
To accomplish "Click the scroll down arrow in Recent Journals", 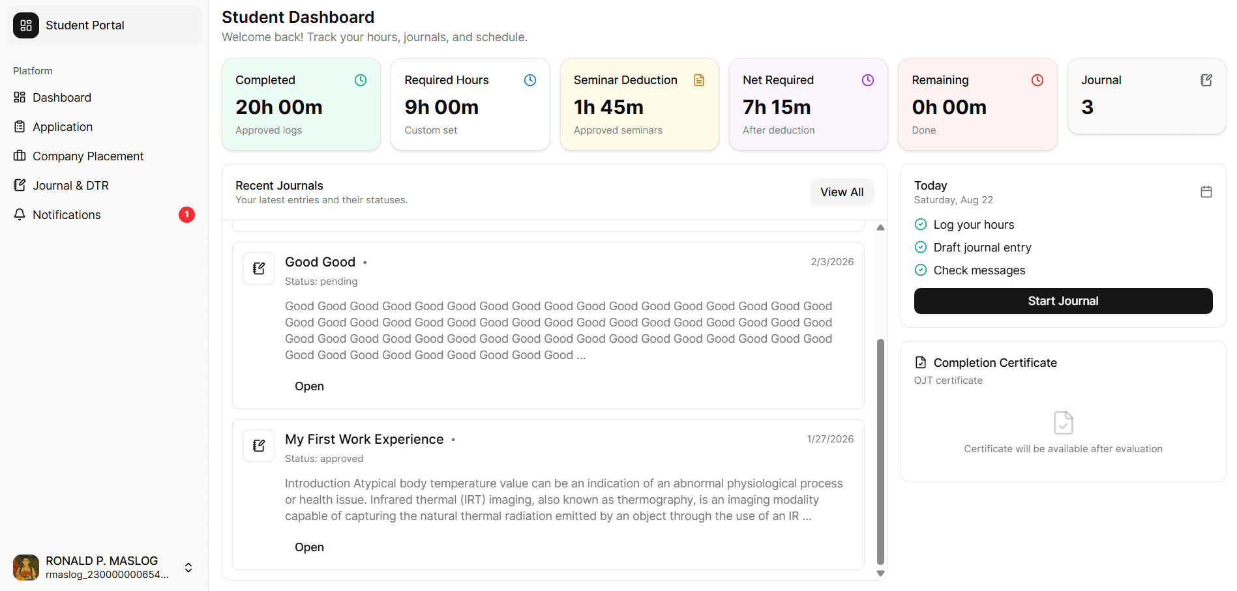I will click(x=880, y=573).
